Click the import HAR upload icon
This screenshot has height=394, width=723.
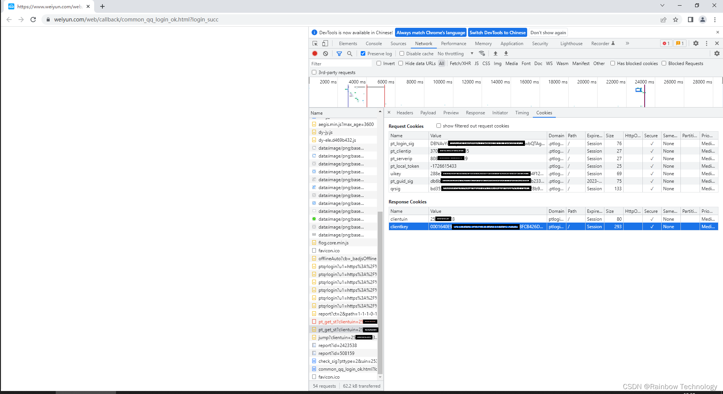(x=496, y=53)
